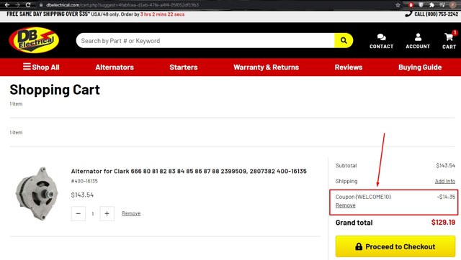The height and width of the screenshot is (260, 461).
Task: Increase quantity with the plus button
Action: tap(107, 213)
